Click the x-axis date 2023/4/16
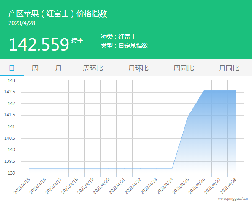 point(38,186)
